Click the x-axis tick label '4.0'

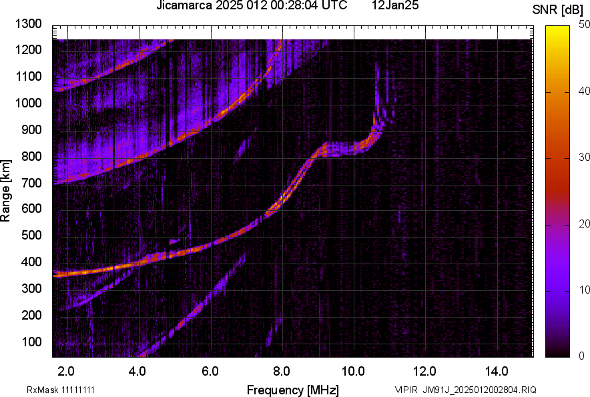click(137, 372)
